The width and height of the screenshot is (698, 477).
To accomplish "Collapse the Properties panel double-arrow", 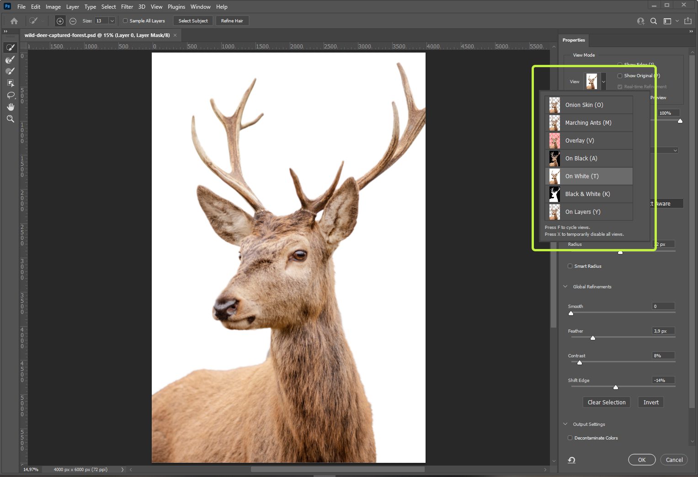I will [691, 32].
